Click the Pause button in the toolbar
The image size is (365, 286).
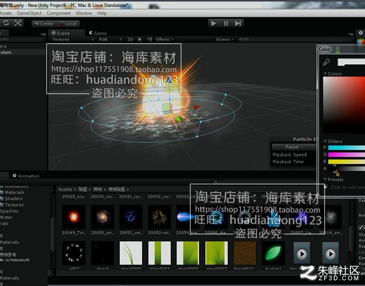[x=226, y=23]
